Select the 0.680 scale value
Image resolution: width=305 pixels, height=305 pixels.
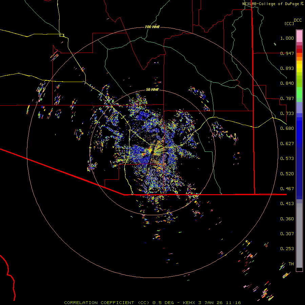(x=287, y=128)
